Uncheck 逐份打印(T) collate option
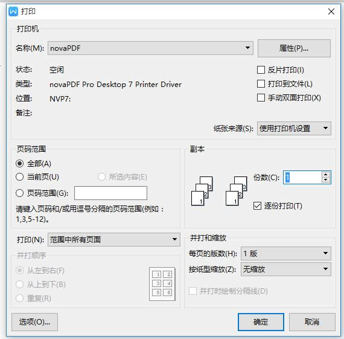This screenshot has height=339, width=344. tap(257, 206)
